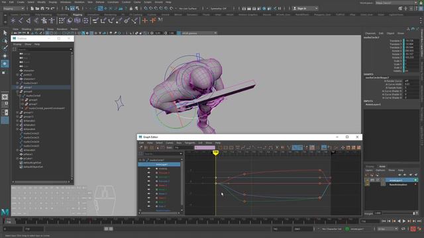Click the pink color field in Graph Editor toolbar
The width and height of the screenshot is (424, 238).
[205, 147]
